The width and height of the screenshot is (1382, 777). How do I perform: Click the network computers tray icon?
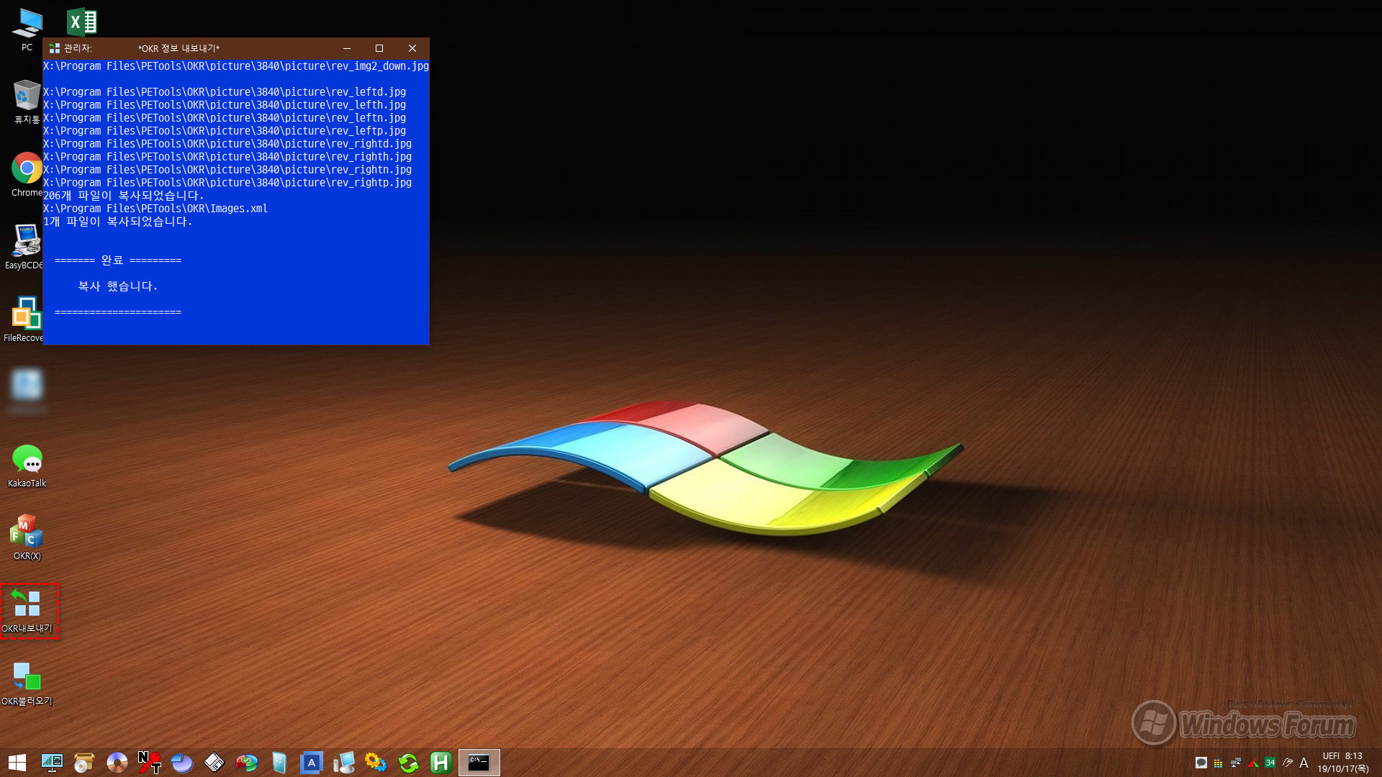(x=1236, y=763)
